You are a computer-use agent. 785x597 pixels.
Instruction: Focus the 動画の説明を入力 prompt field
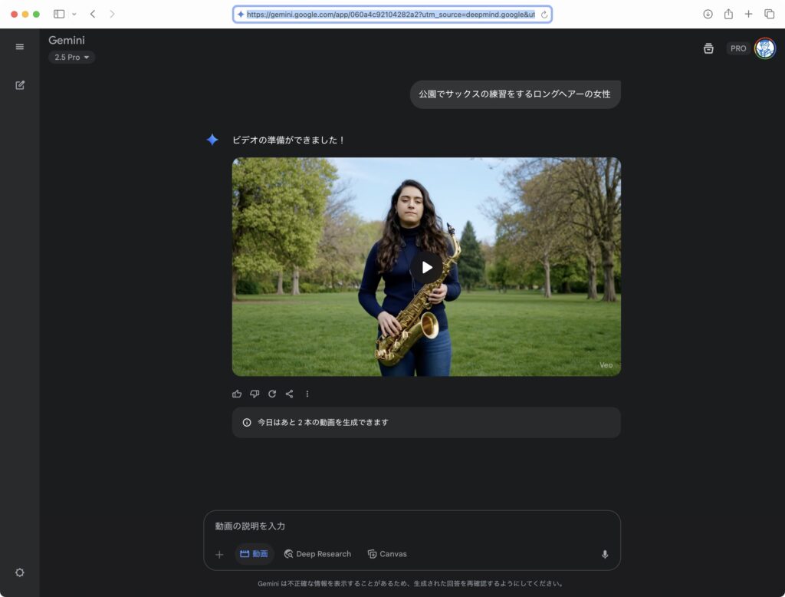[x=411, y=526]
